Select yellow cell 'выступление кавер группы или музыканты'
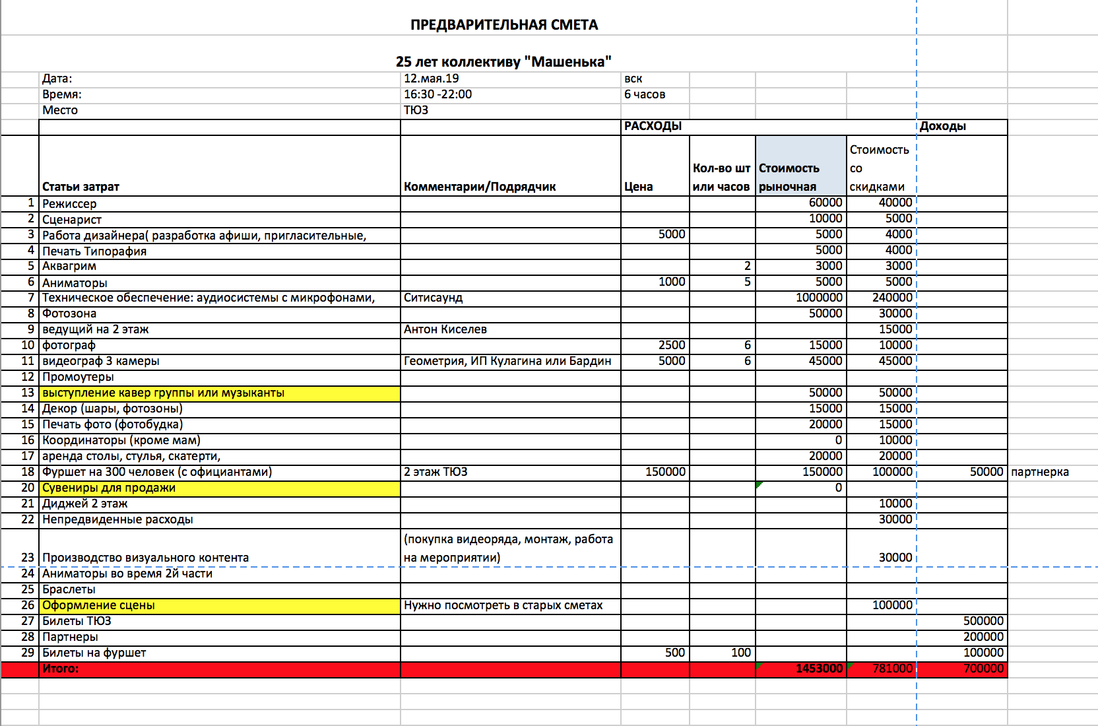1098x726 pixels. 220,393
